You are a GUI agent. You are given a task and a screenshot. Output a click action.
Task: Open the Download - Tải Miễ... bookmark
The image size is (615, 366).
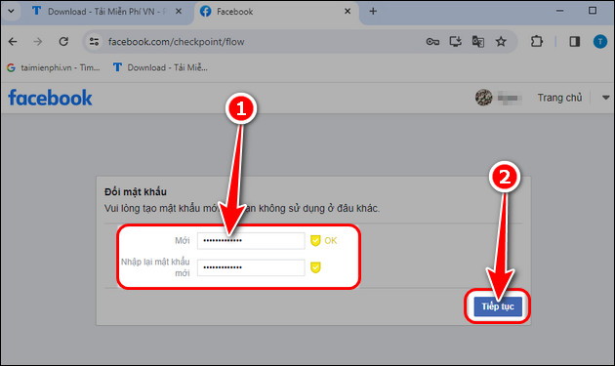click(x=160, y=67)
